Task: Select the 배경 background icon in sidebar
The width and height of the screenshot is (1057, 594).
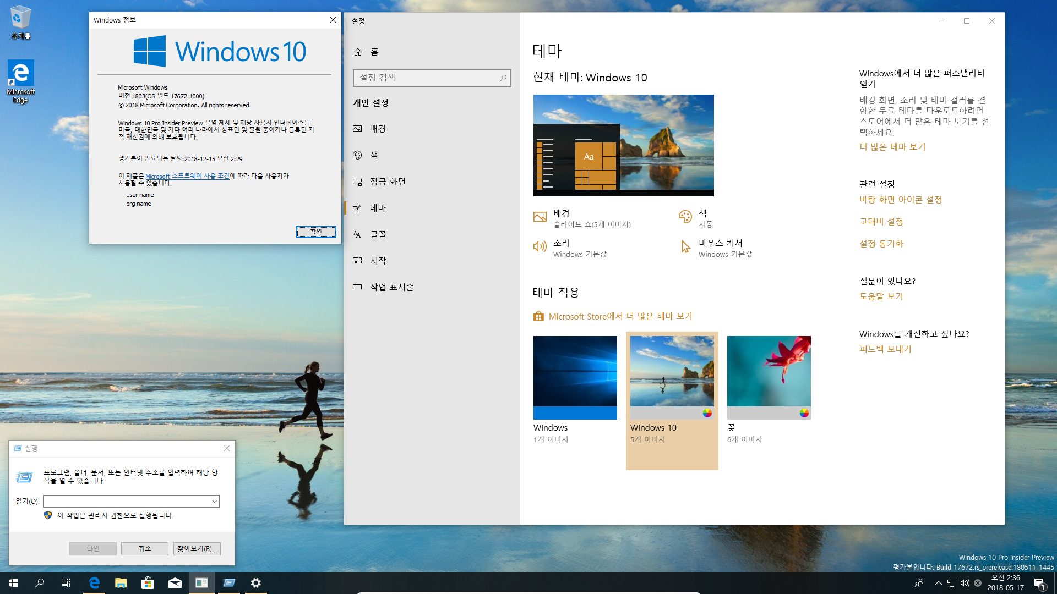Action: click(357, 129)
